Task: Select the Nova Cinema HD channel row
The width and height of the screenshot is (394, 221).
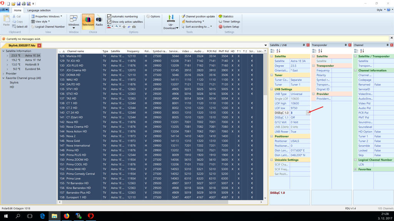Action: point(77,127)
